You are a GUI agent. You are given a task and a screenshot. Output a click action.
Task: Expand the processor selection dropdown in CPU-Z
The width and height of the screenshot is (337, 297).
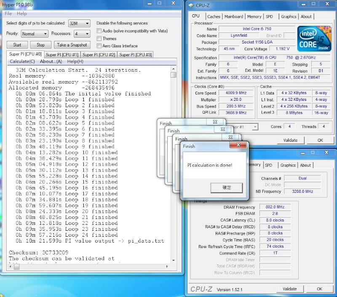pos(255,127)
